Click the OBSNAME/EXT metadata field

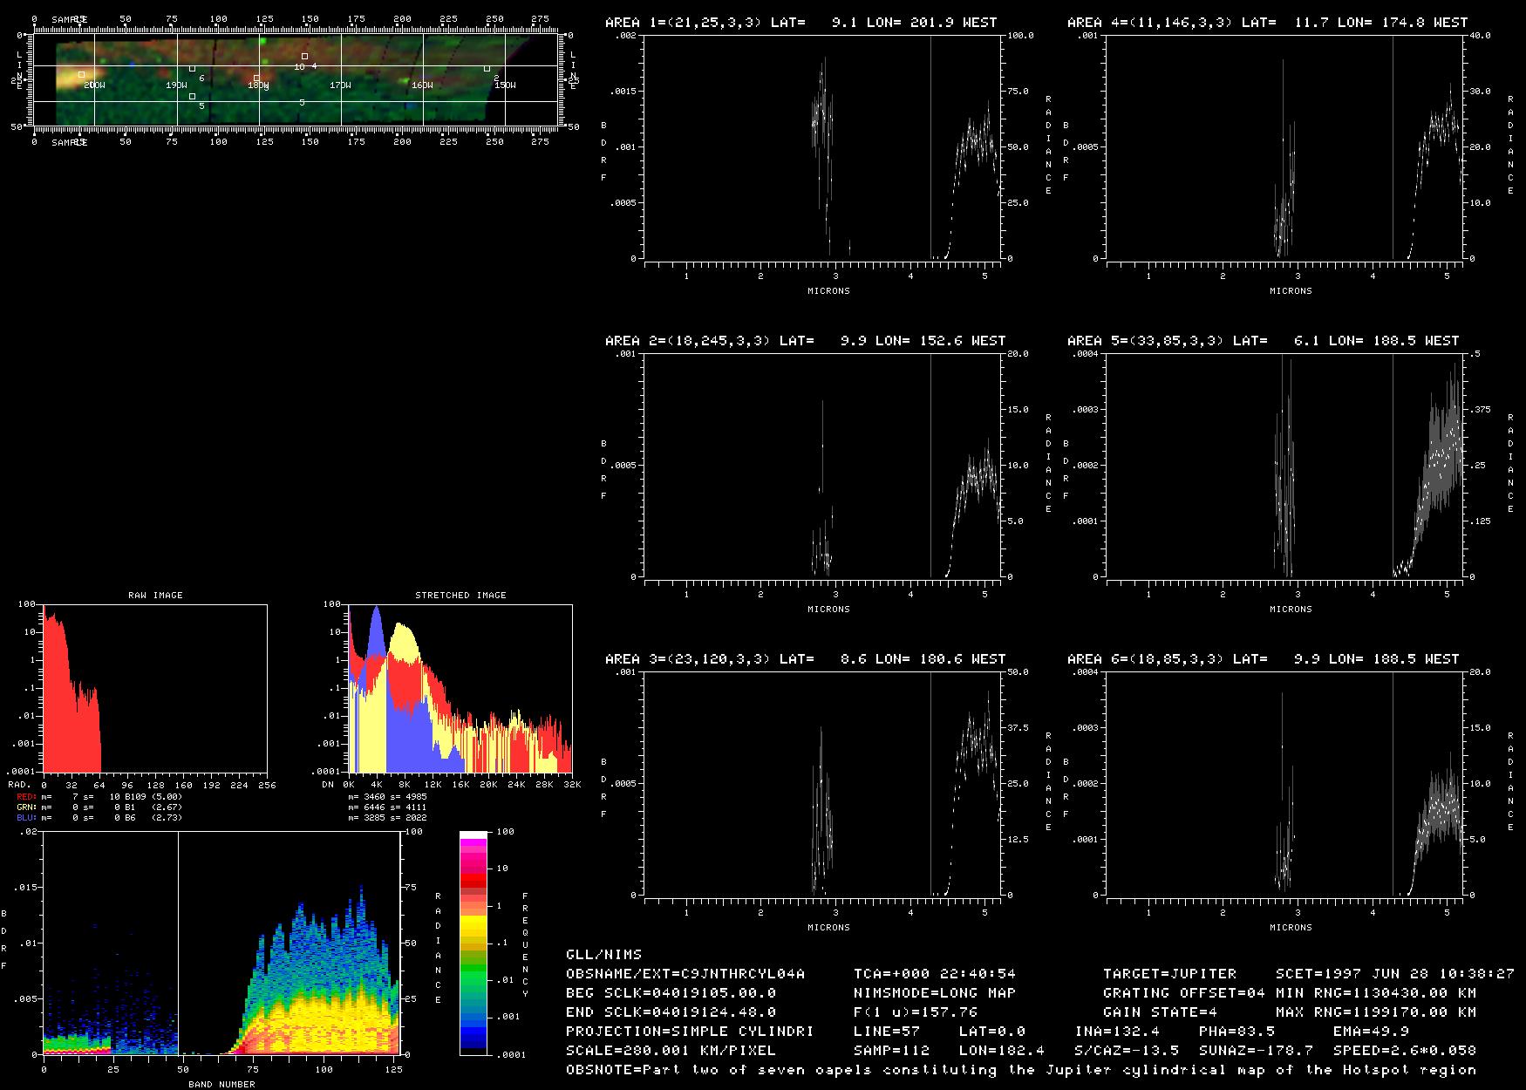click(x=685, y=973)
